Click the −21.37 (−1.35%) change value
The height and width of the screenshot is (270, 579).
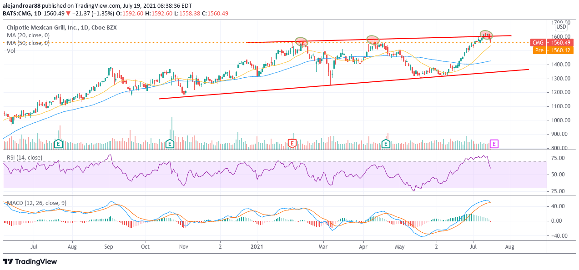click(93, 14)
